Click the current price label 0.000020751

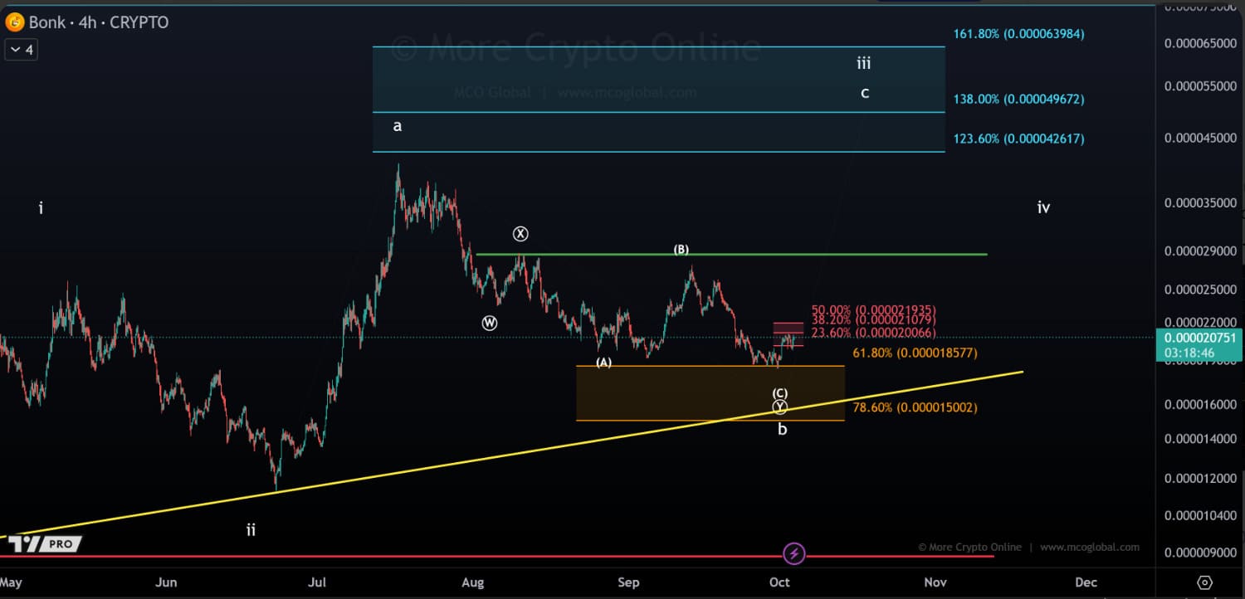1199,338
